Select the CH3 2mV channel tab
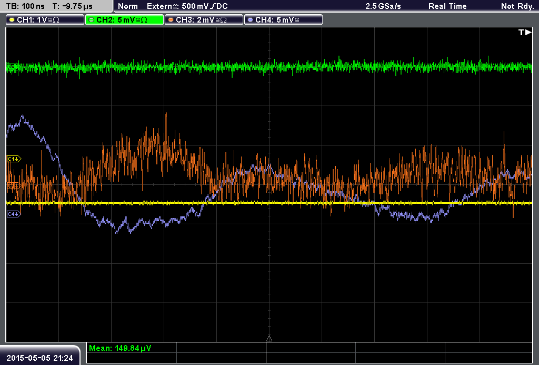Viewport: 539px width, 365px height. [204, 20]
